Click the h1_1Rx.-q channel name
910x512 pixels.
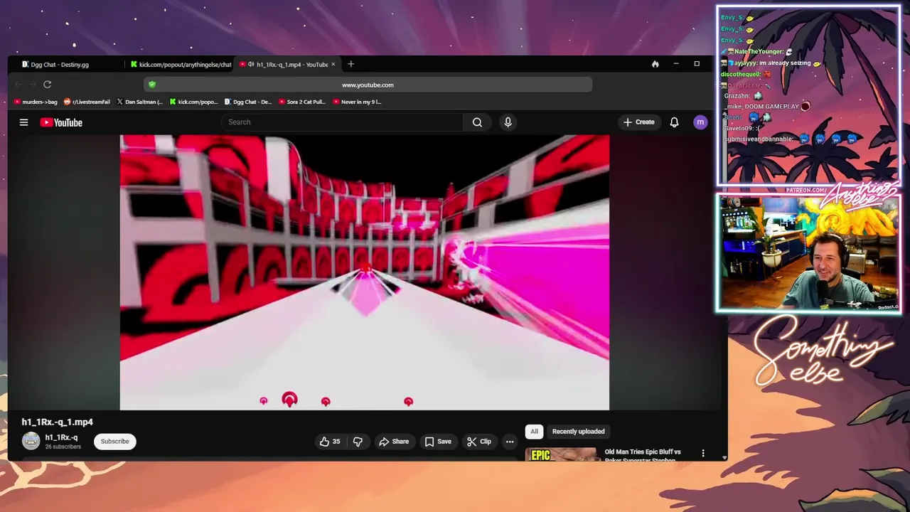(x=62, y=438)
